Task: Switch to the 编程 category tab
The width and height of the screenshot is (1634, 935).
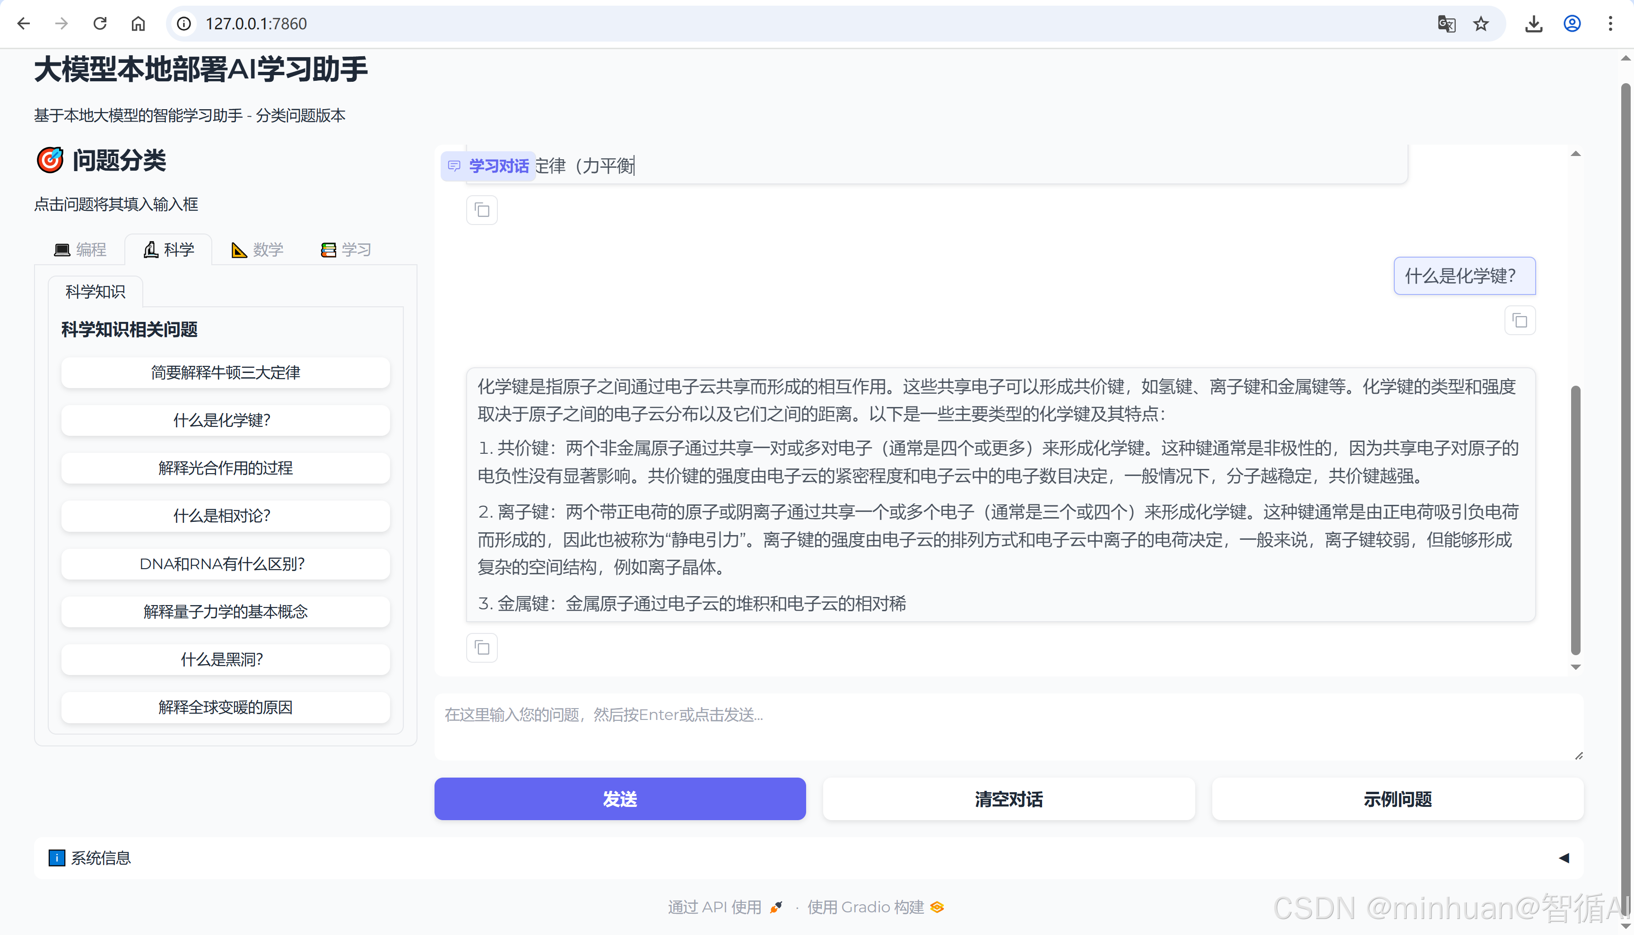Action: [x=80, y=249]
